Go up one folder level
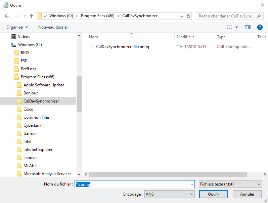268x203 pixels. click(32, 16)
